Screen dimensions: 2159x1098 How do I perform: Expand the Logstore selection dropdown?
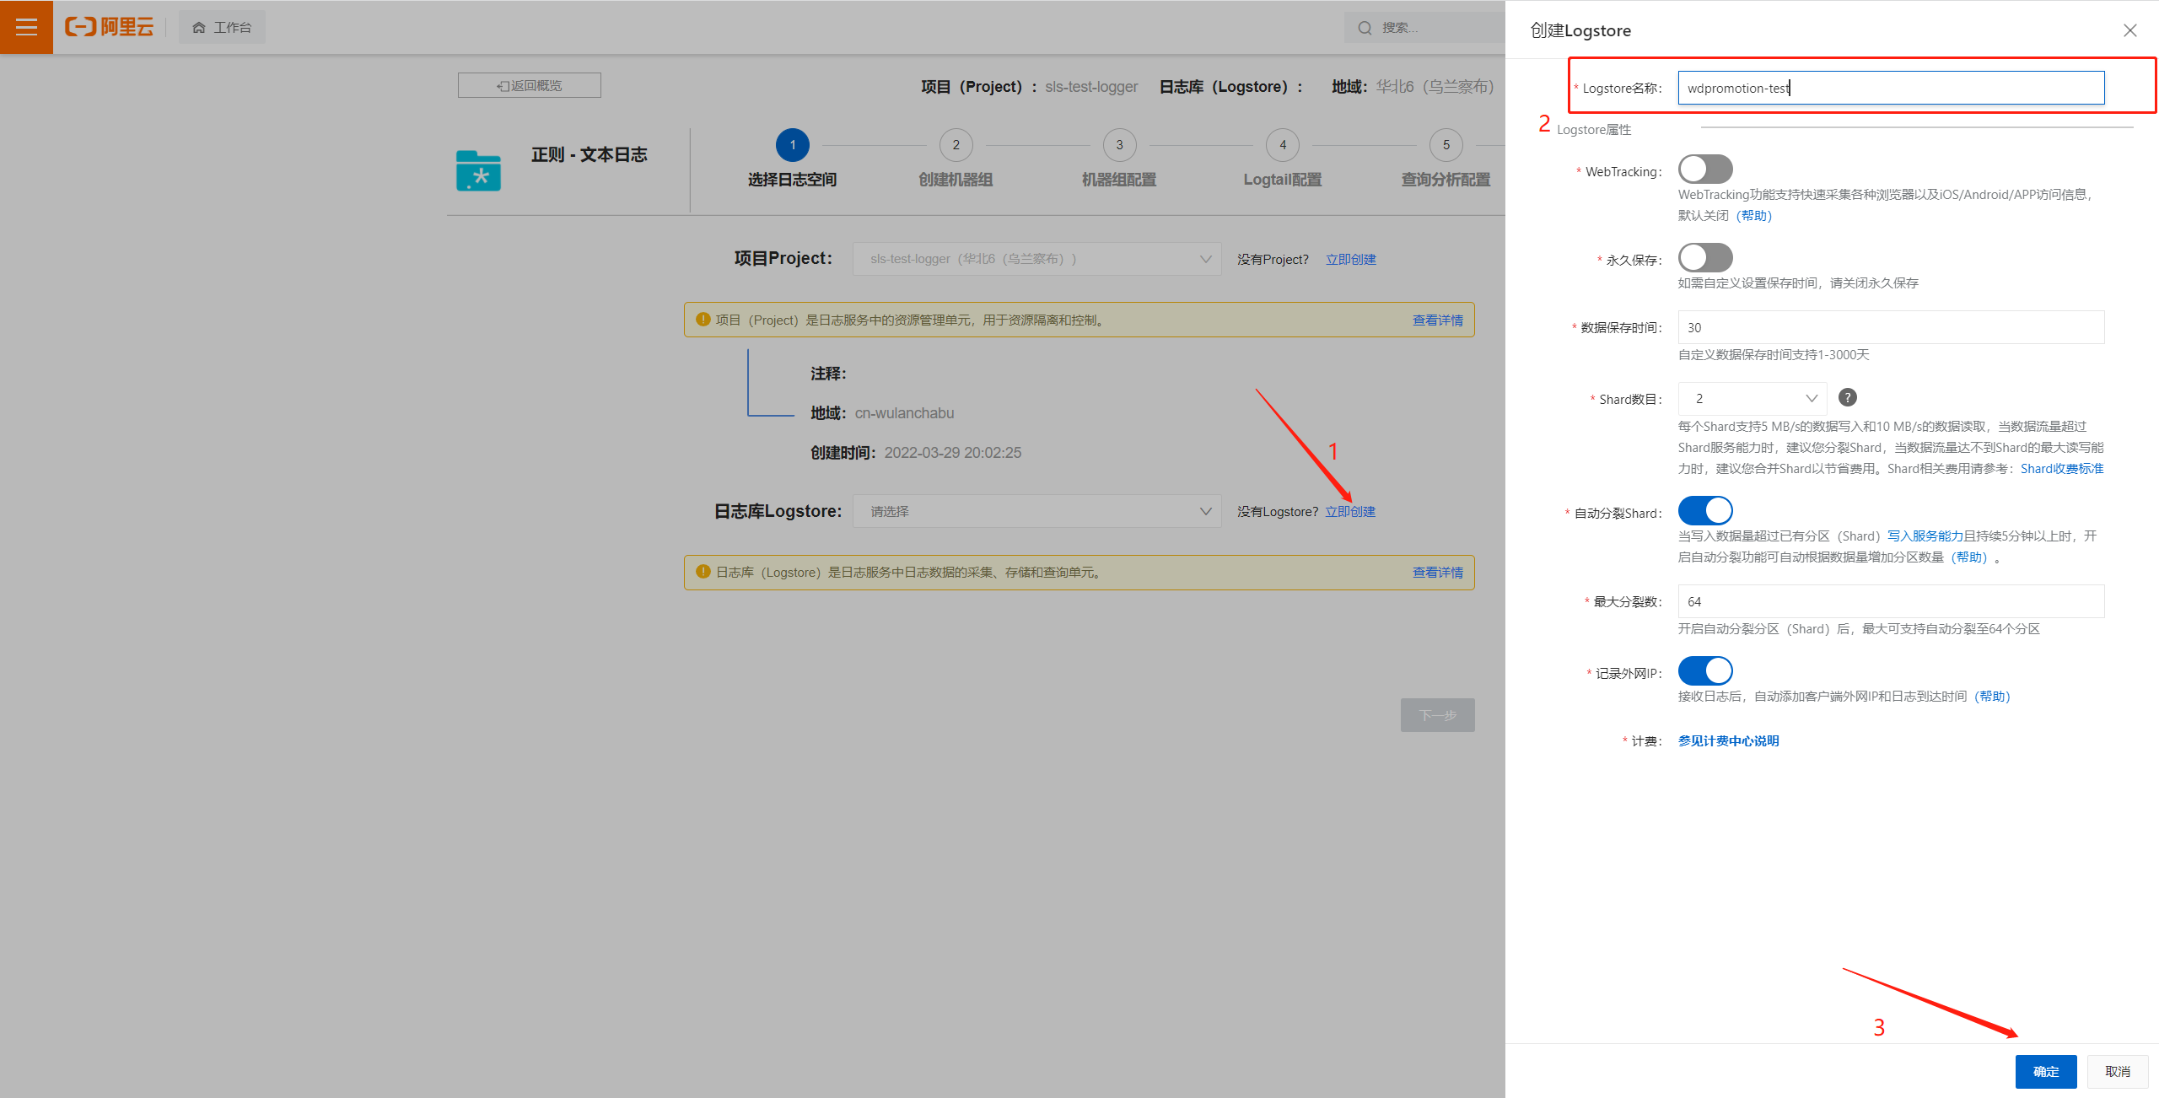[1036, 511]
